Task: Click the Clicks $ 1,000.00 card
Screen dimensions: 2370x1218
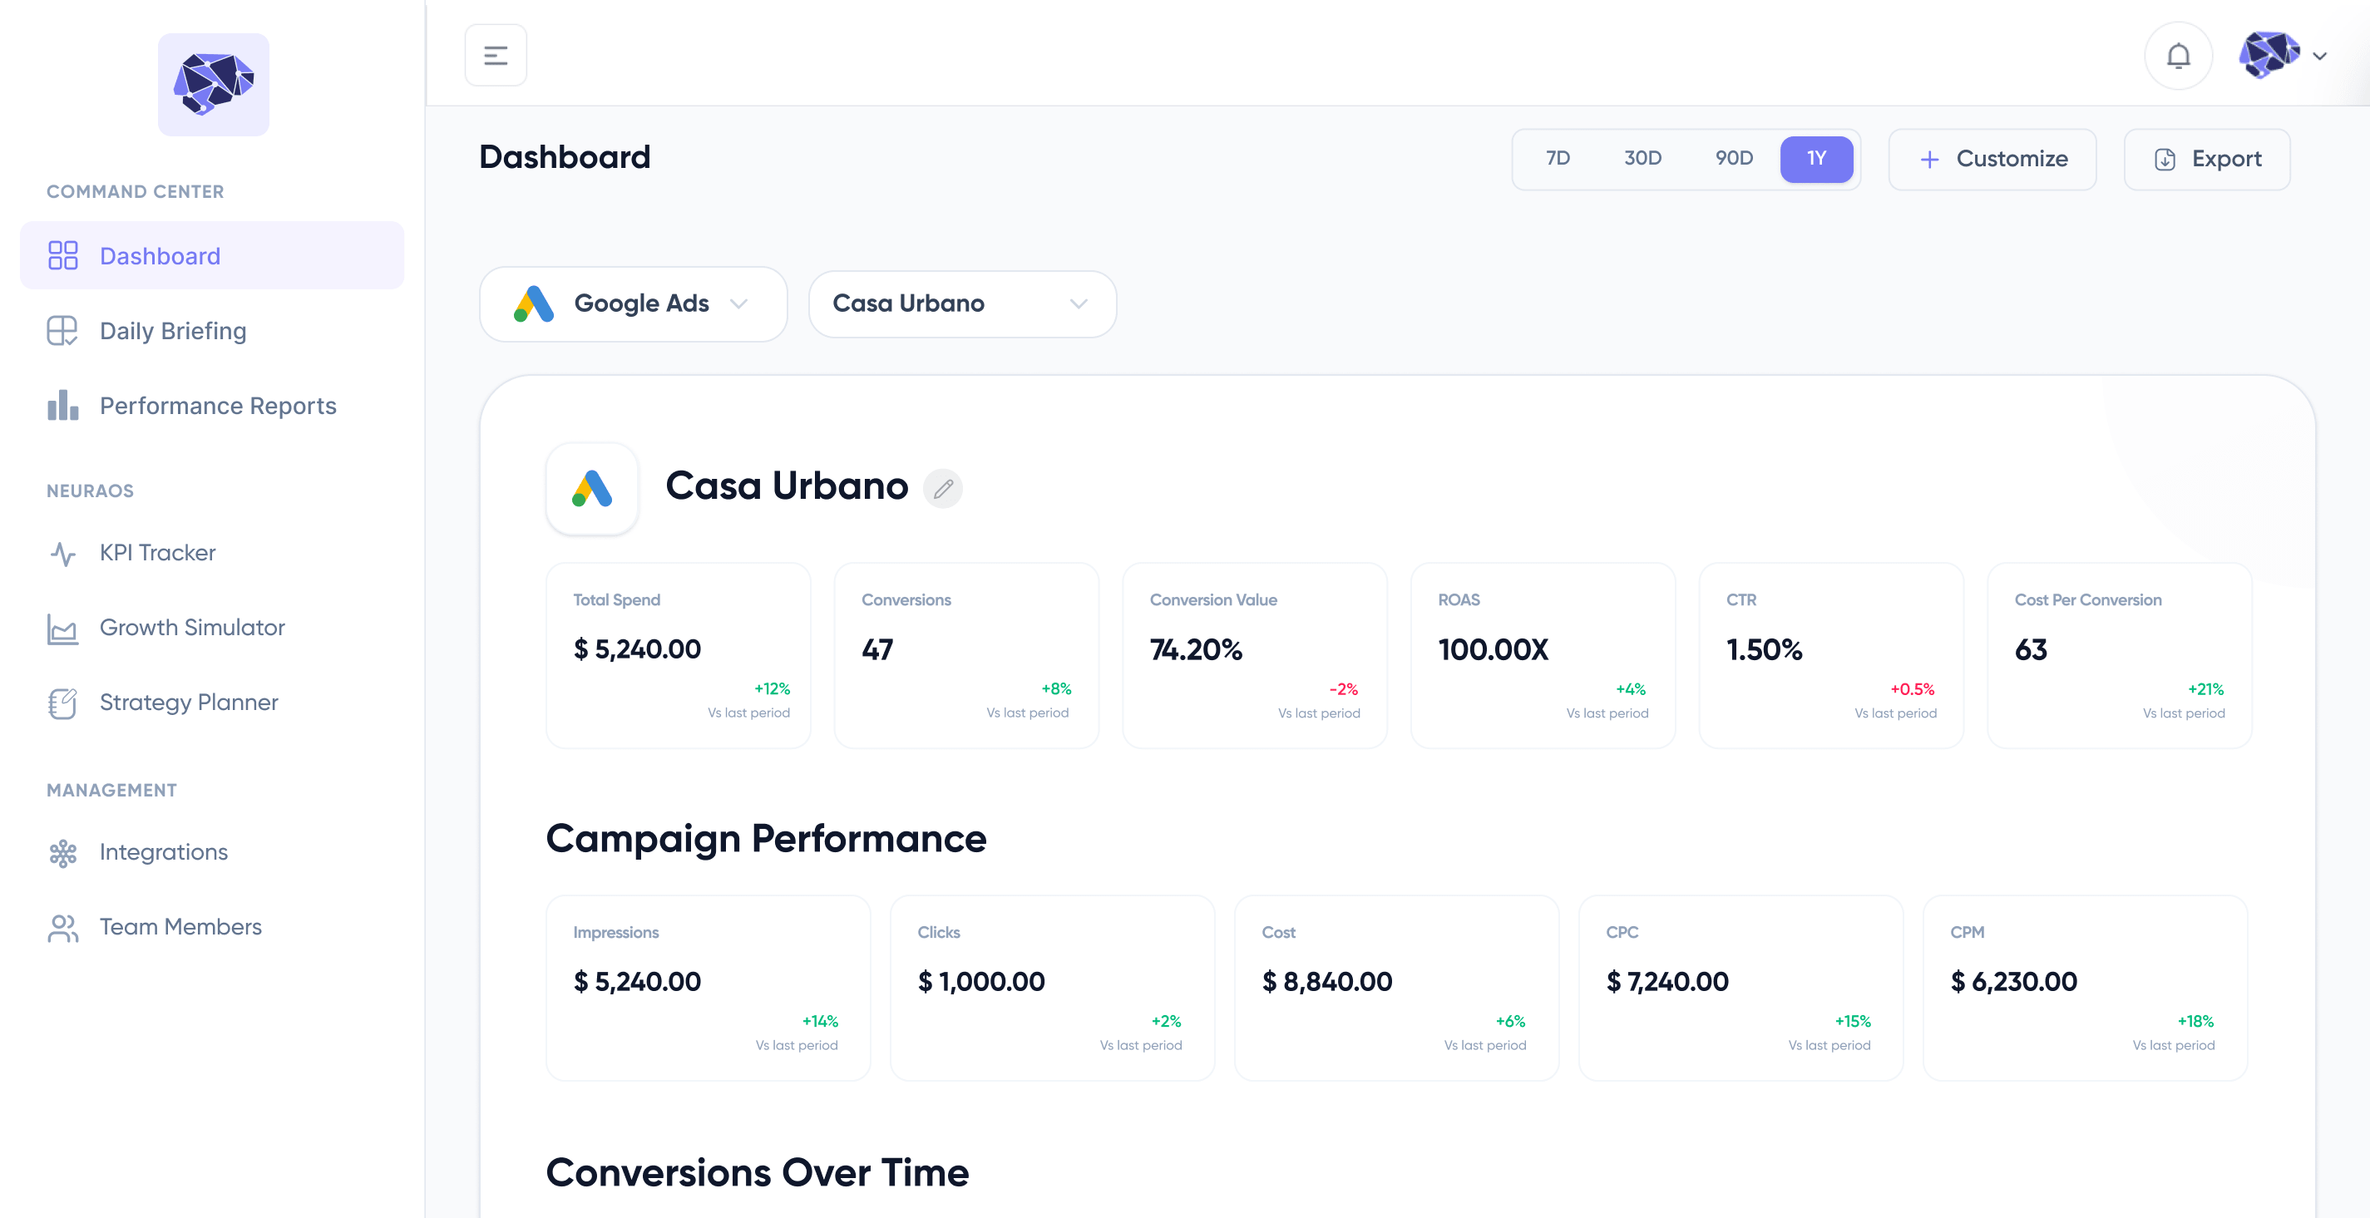Action: [x=1052, y=988]
